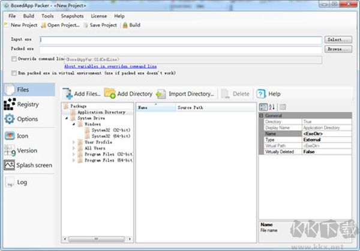Image resolution: width=360 pixels, height=251 pixels.
Task: Open the Registry section icon
Action: [x=10, y=104]
